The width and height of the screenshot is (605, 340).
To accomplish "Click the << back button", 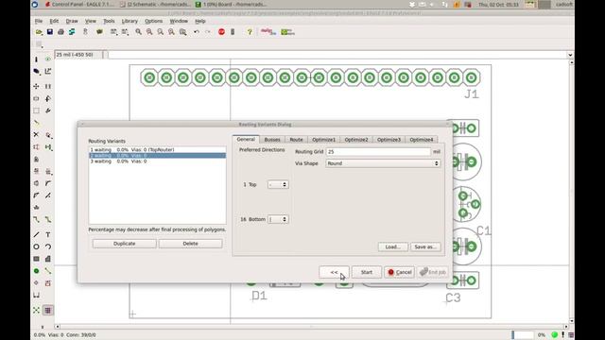I will pos(334,272).
